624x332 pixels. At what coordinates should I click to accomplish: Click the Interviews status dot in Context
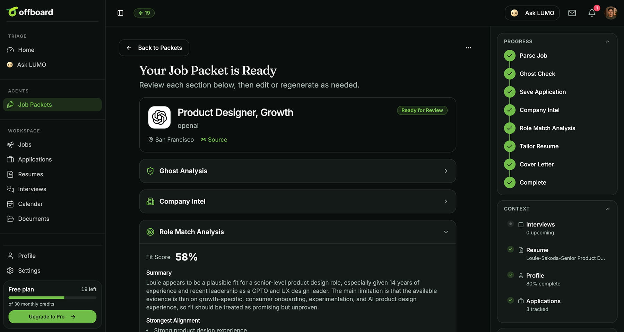click(510, 224)
